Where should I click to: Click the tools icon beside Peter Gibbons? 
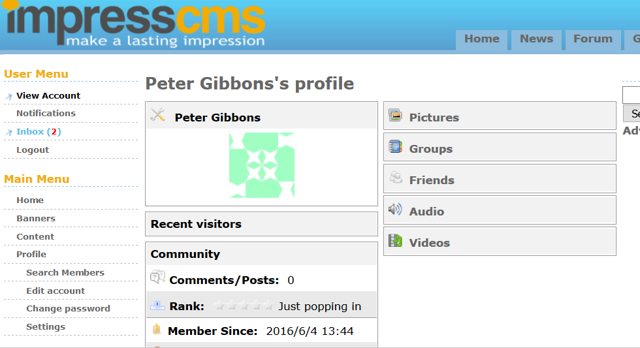(158, 116)
